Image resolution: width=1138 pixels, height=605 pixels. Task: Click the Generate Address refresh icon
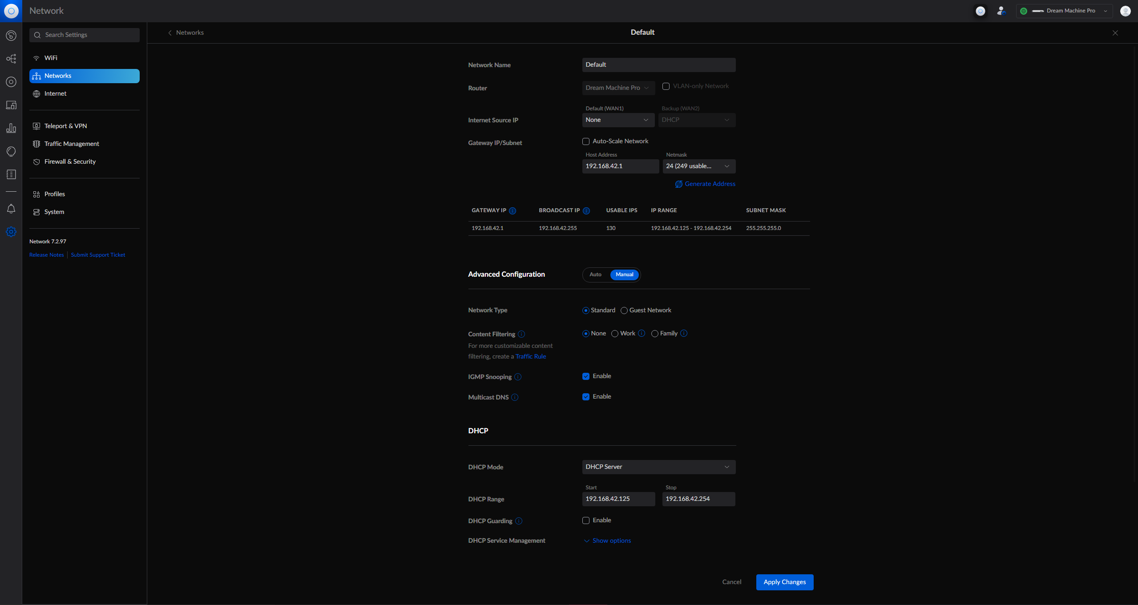point(678,184)
